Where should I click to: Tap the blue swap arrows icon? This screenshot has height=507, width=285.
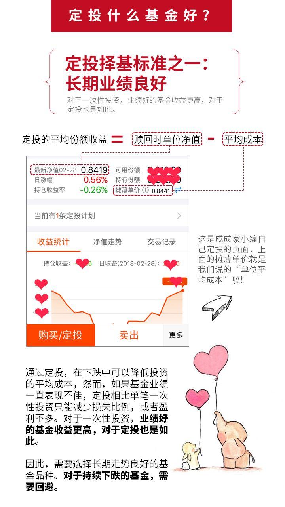tap(178, 190)
